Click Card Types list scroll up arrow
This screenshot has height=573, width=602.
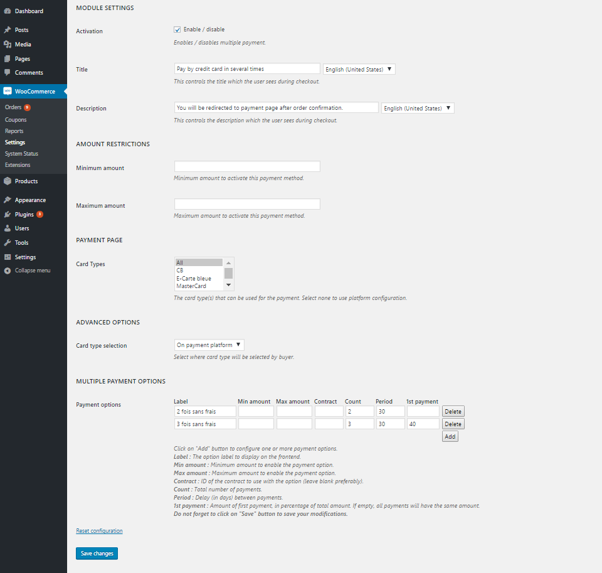[x=228, y=262]
